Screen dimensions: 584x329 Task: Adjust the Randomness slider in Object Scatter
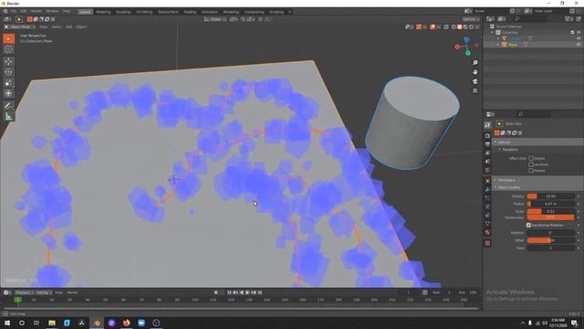(550, 218)
